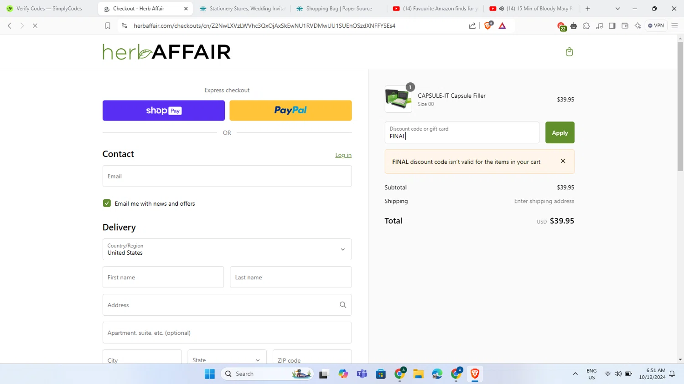Click the browser forward arrow
The image size is (684, 384).
point(22,26)
